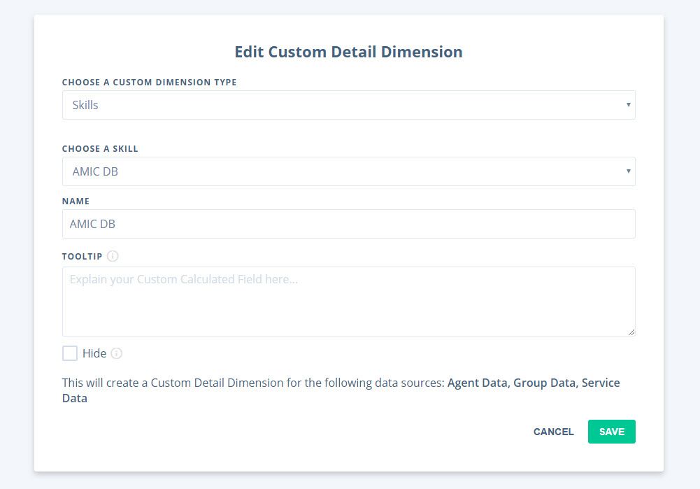Enable the Hide checkbox
The image size is (700, 489).
[x=70, y=353]
